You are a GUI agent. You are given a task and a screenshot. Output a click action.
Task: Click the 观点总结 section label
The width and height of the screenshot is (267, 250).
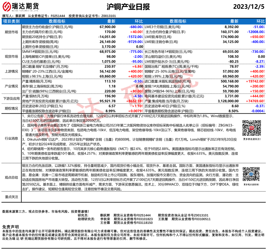pos(11,177)
